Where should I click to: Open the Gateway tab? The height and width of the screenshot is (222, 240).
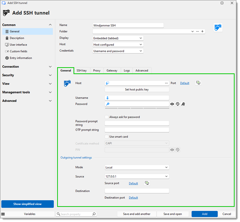pyautogui.click(x=112, y=71)
